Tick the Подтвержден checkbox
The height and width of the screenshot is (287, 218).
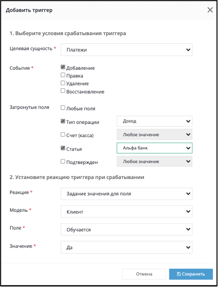[x=63, y=162]
